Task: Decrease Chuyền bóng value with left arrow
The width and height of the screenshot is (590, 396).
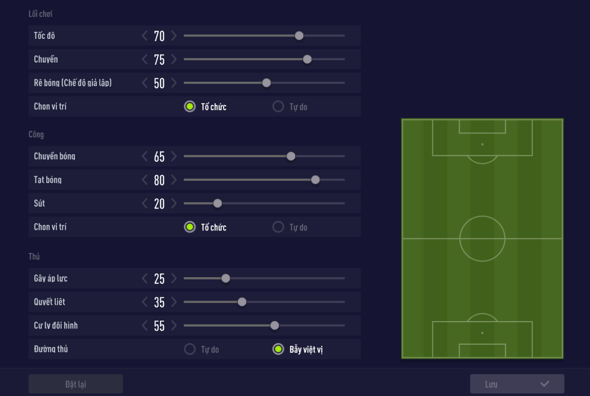Action: 144,156
